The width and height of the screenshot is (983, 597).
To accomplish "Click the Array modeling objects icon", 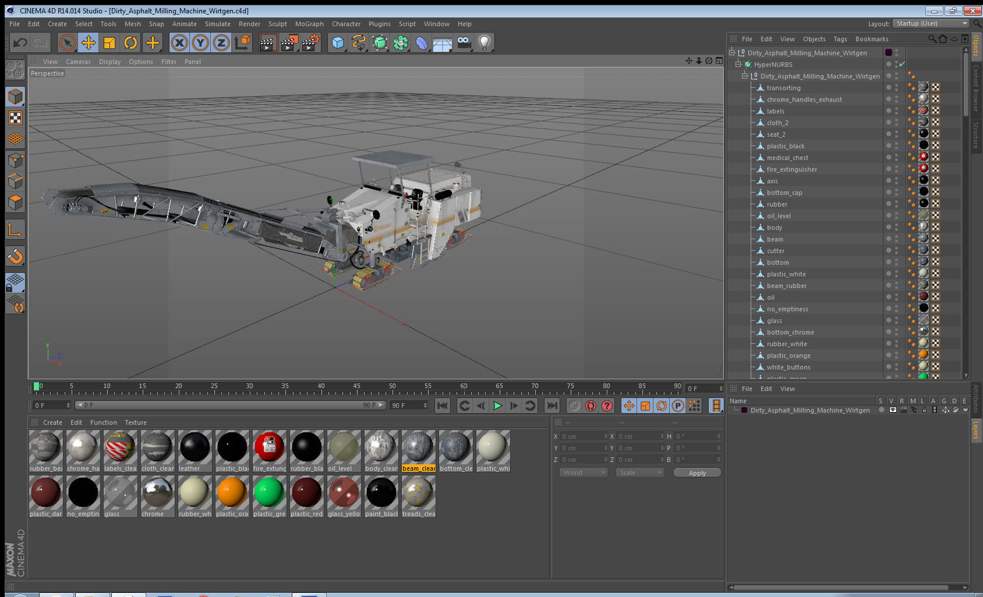I will [x=401, y=42].
